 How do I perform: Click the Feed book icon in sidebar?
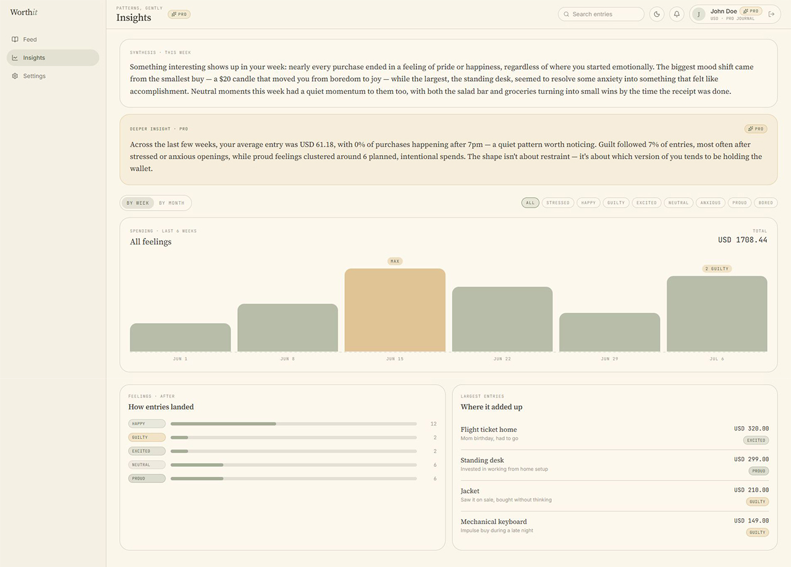coord(15,40)
